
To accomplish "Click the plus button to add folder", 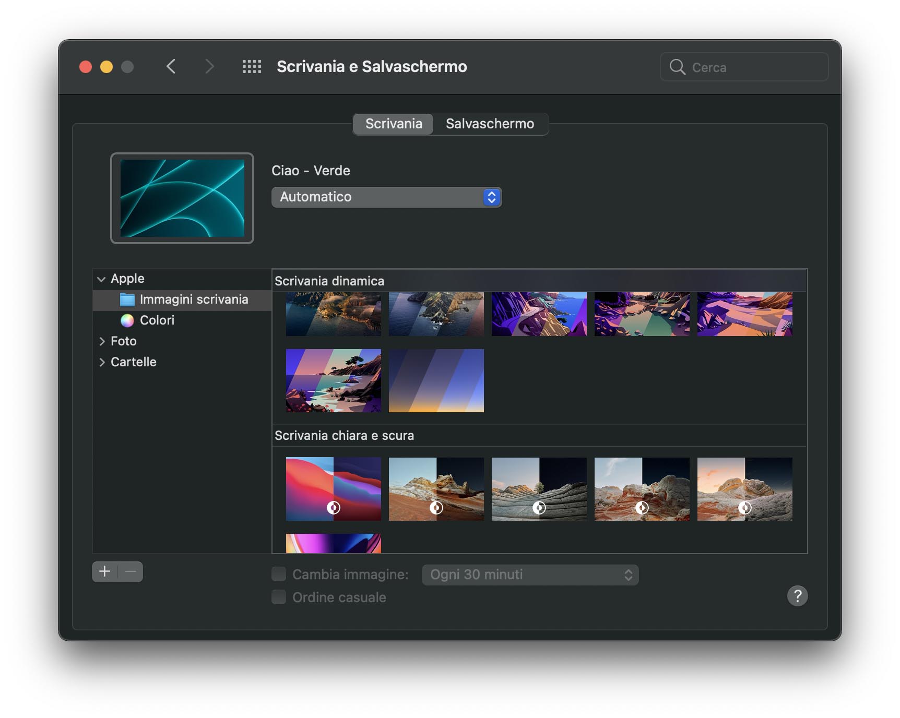I will click(105, 572).
